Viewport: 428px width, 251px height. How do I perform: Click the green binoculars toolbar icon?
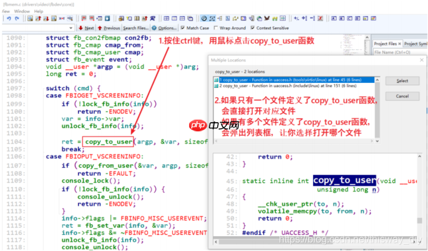275,19
